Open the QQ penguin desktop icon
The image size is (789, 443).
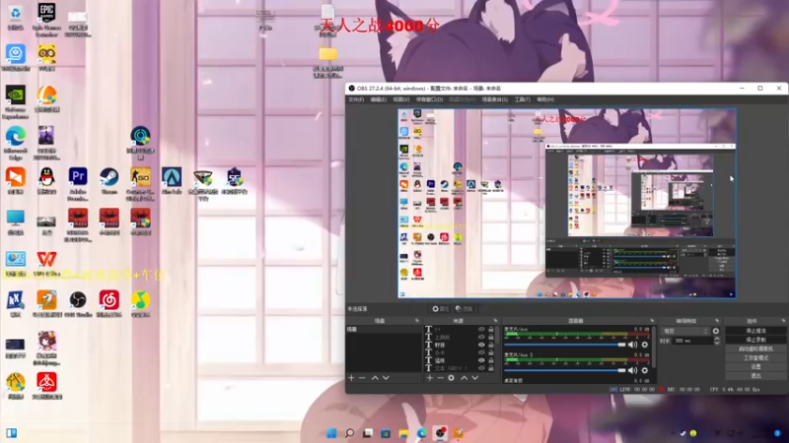coord(46,181)
